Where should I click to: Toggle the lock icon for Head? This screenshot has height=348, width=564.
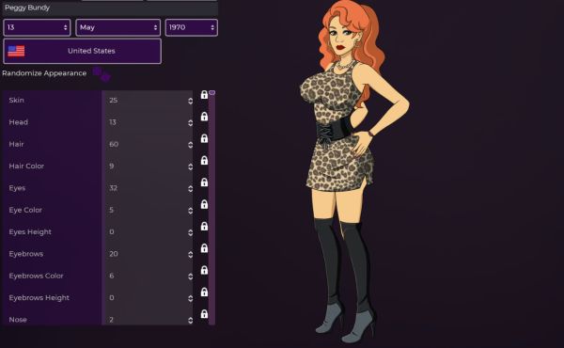tap(204, 117)
